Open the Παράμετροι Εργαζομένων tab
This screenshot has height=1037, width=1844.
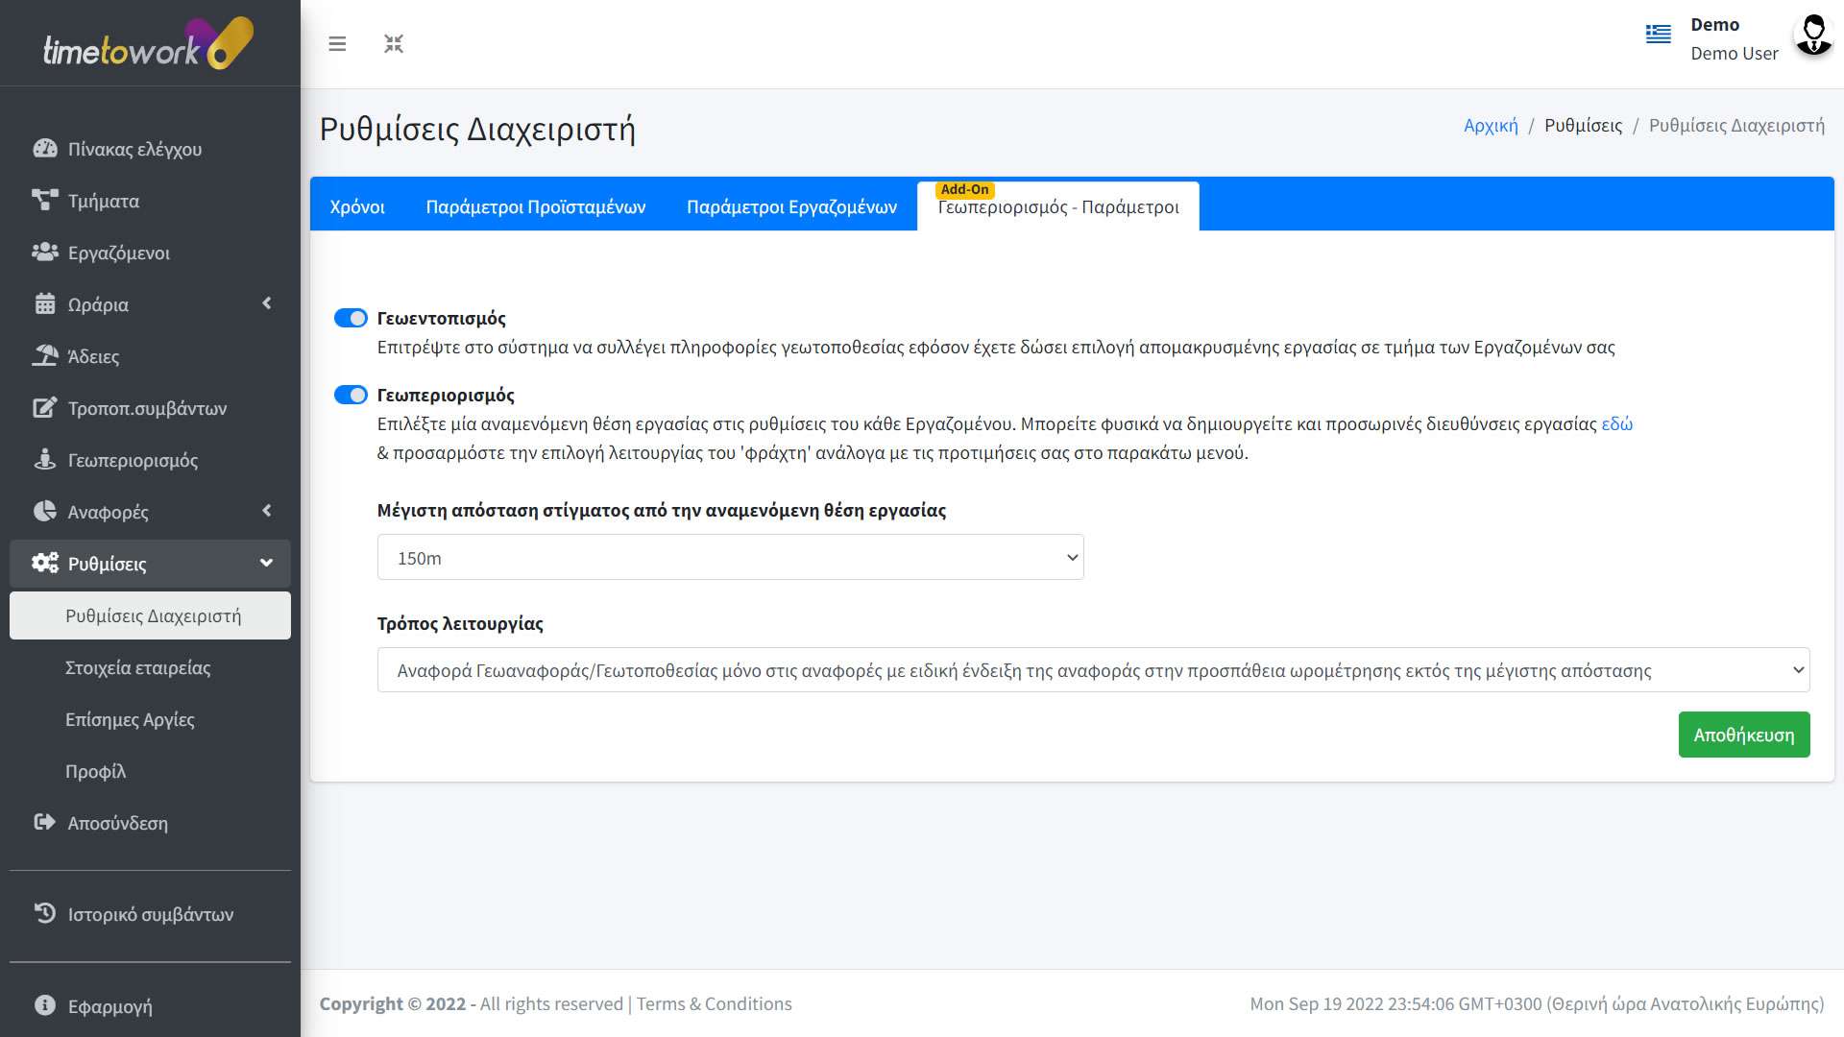791,206
